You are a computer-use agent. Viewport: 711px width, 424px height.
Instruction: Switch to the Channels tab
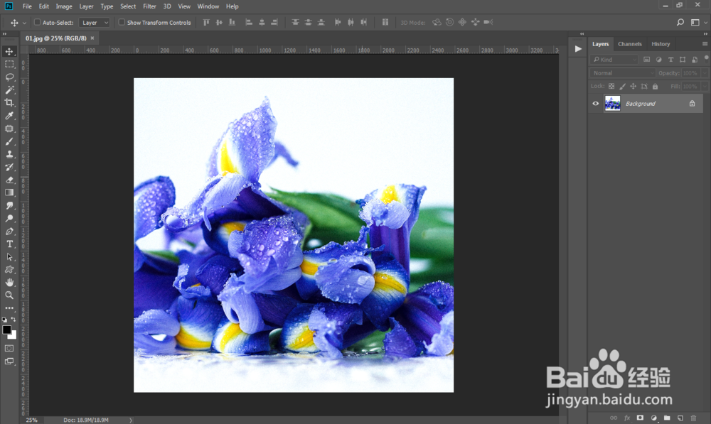point(629,44)
